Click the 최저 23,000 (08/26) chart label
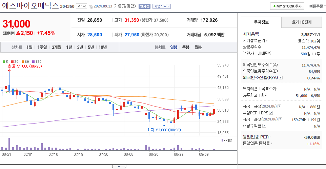 164,130
